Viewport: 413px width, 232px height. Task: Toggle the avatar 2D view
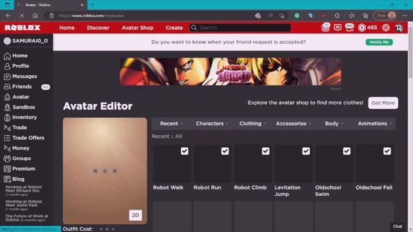coord(136,215)
